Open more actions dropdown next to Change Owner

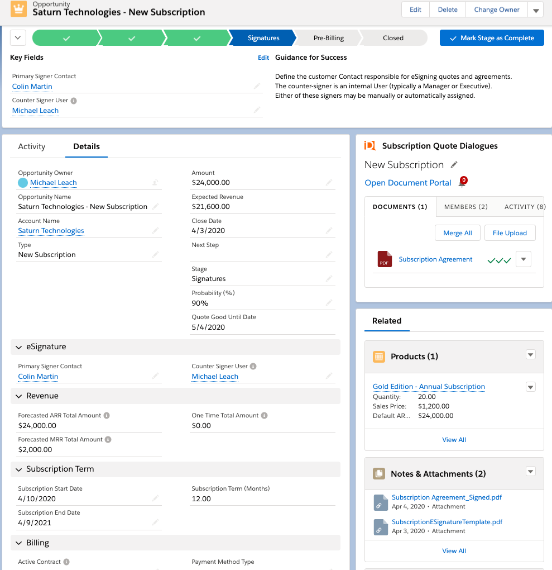coord(536,10)
